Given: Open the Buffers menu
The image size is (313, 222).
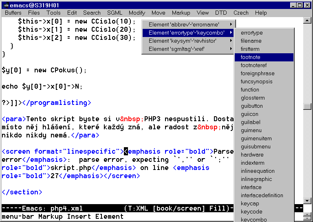Looking at the screenshot, I should (x=13, y=13).
